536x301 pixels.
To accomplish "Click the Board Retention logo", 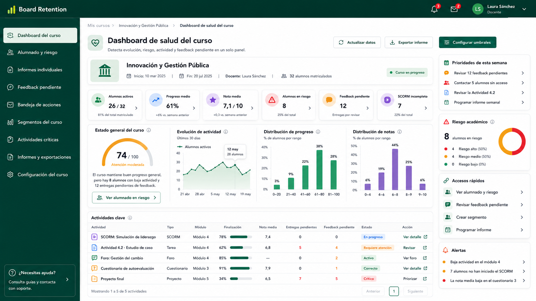I will pos(37,9).
